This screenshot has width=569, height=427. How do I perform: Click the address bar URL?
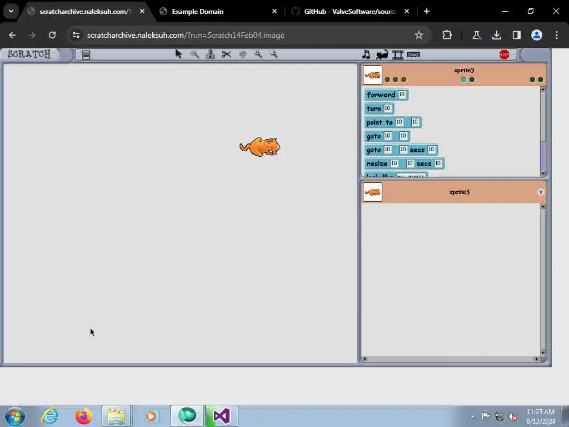186,35
